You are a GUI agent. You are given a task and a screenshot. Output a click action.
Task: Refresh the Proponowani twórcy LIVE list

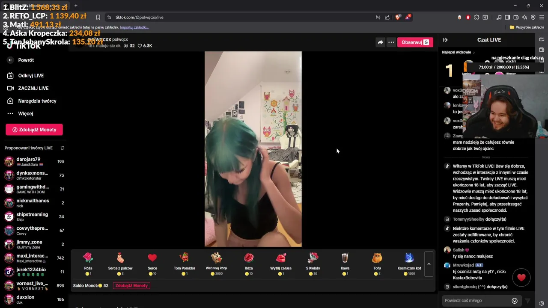[63, 148]
